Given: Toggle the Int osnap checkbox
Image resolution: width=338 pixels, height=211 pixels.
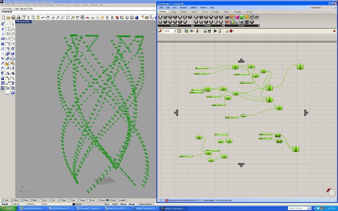Looking at the screenshot, I should pyautogui.click(x=50, y=200).
